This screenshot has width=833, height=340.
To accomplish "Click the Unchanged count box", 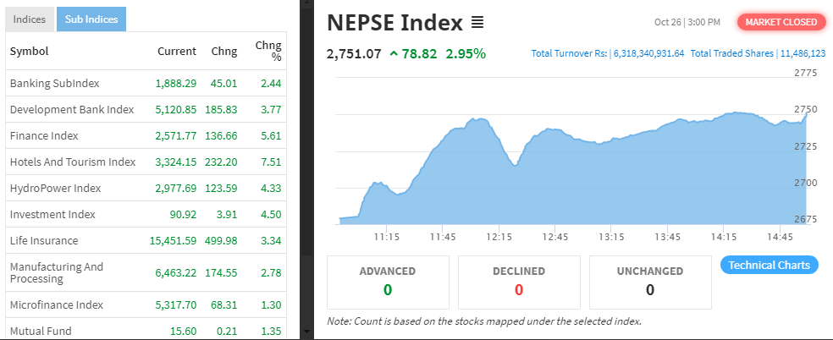I will point(650,282).
